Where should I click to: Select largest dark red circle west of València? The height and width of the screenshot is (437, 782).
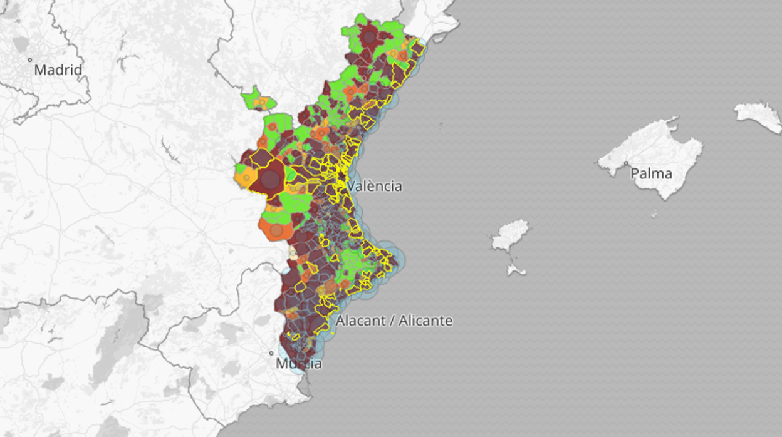tap(270, 180)
